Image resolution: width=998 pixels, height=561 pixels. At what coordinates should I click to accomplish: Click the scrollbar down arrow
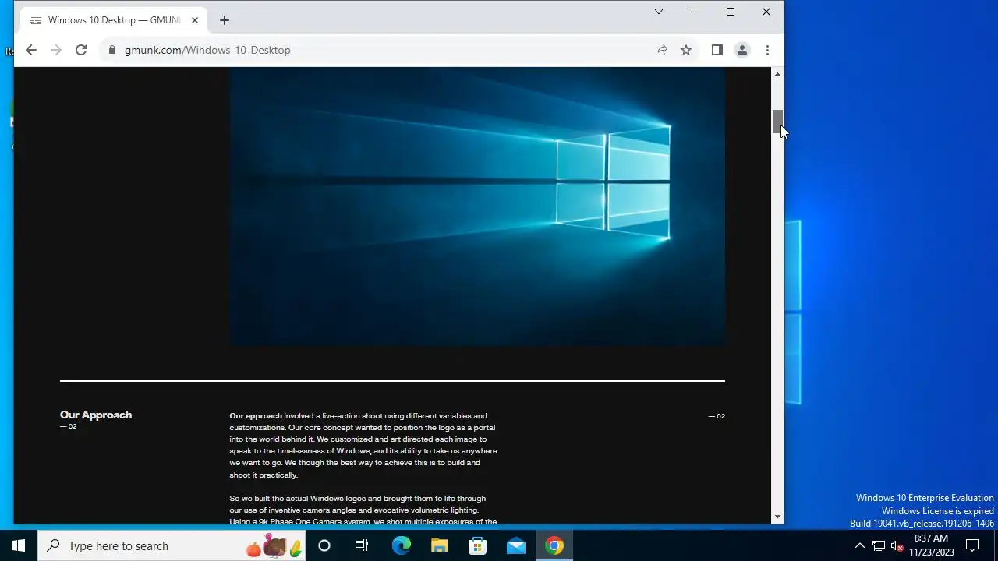click(777, 517)
